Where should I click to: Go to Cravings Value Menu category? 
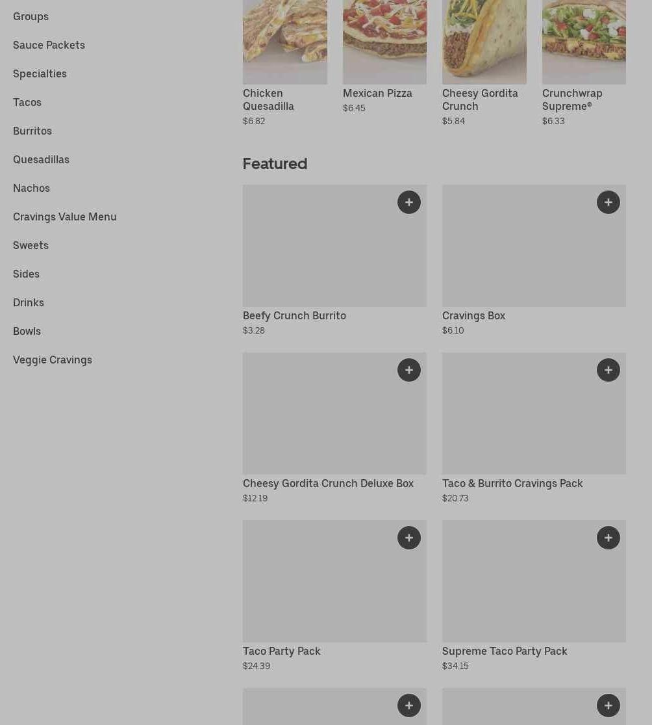(65, 217)
